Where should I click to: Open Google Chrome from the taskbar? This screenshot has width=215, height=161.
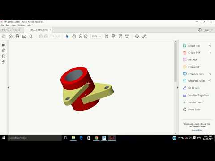point(96,138)
